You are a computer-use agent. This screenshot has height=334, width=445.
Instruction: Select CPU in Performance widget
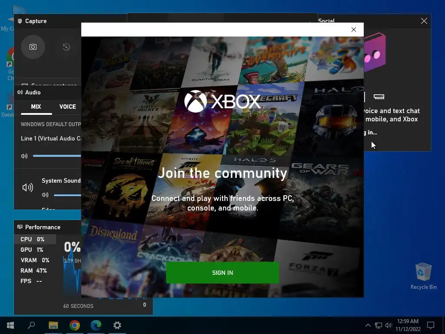point(35,240)
